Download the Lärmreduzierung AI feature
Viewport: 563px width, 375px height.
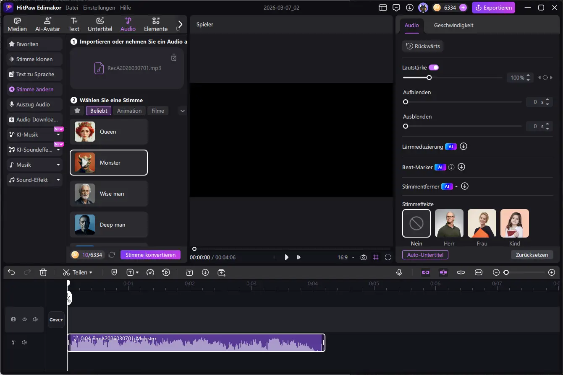click(463, 147)
